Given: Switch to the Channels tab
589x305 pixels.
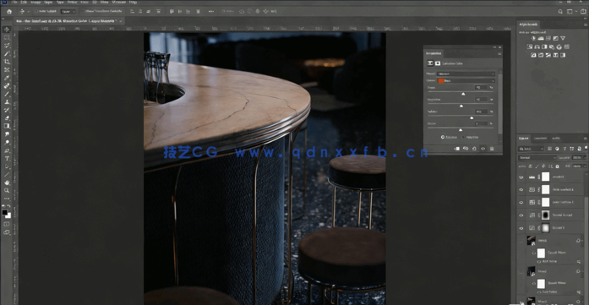Looking at the screenshot, I should (540, 139).
